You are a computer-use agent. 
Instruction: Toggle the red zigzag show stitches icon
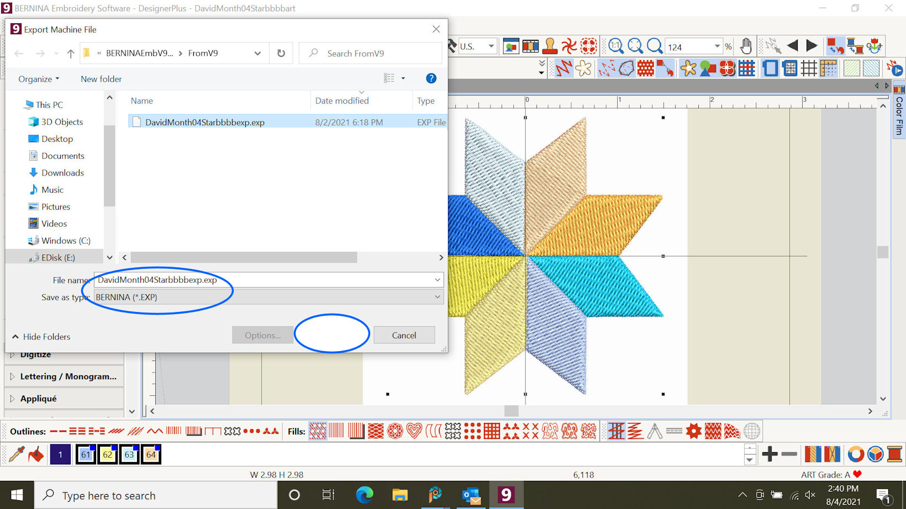click(563, 68)
